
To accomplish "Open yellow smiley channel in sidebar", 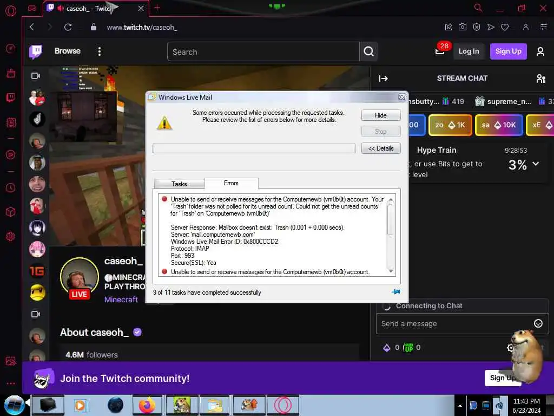I will pyautogui.click(x=37, y=292).
